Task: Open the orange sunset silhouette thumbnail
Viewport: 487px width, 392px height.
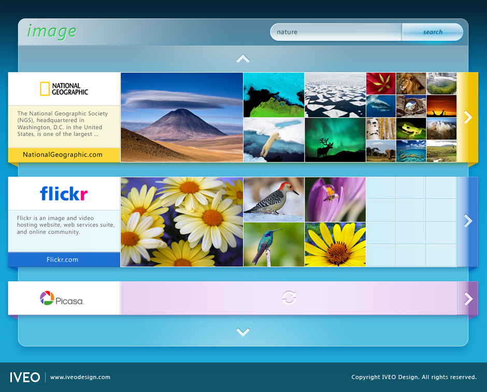Action: pyautogui.click(x=441, y=106)
